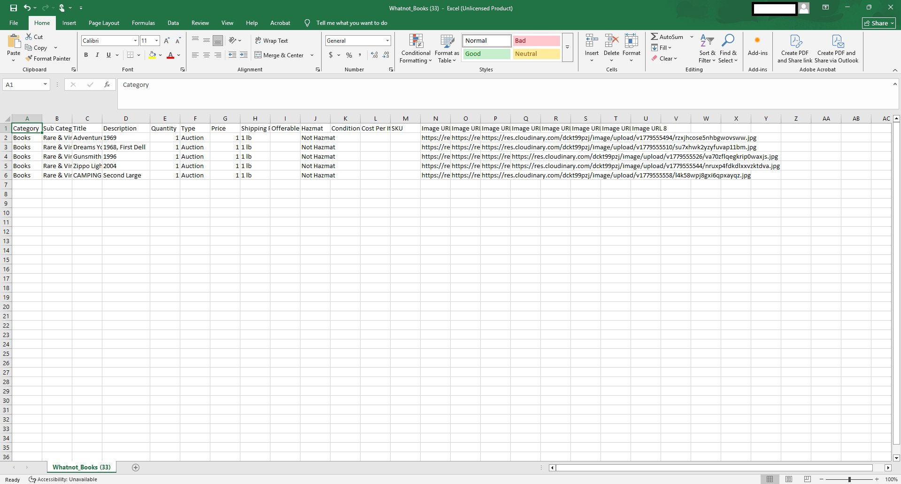Click Increase Decimal icon
The image size is (901, 484).
coord(374,55)
